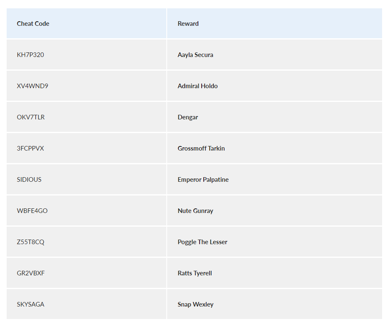
Task: Click the Poggle The Lesser reward
Action: click(202, 242)
